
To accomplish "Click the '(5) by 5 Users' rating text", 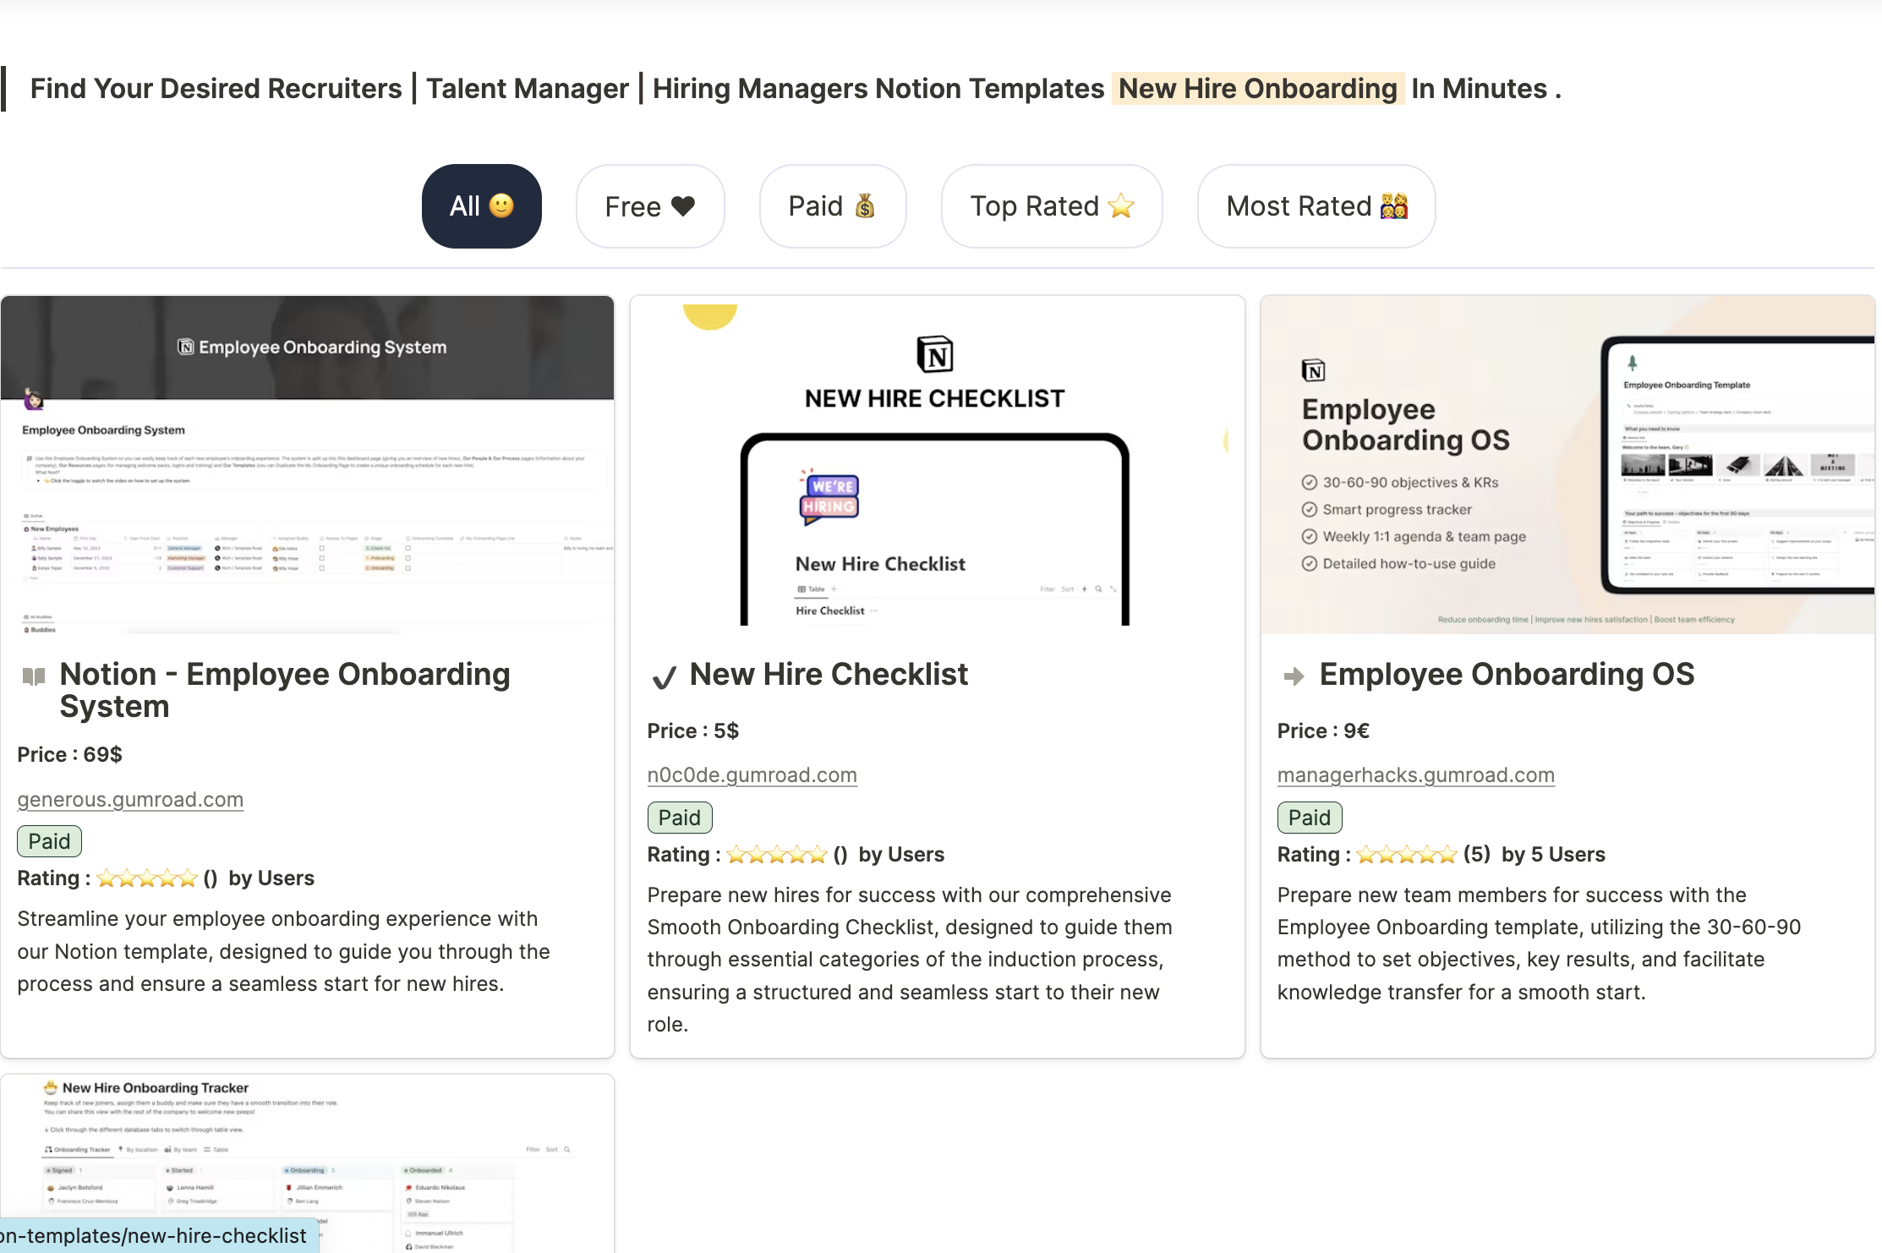I will pos(1534,854).
